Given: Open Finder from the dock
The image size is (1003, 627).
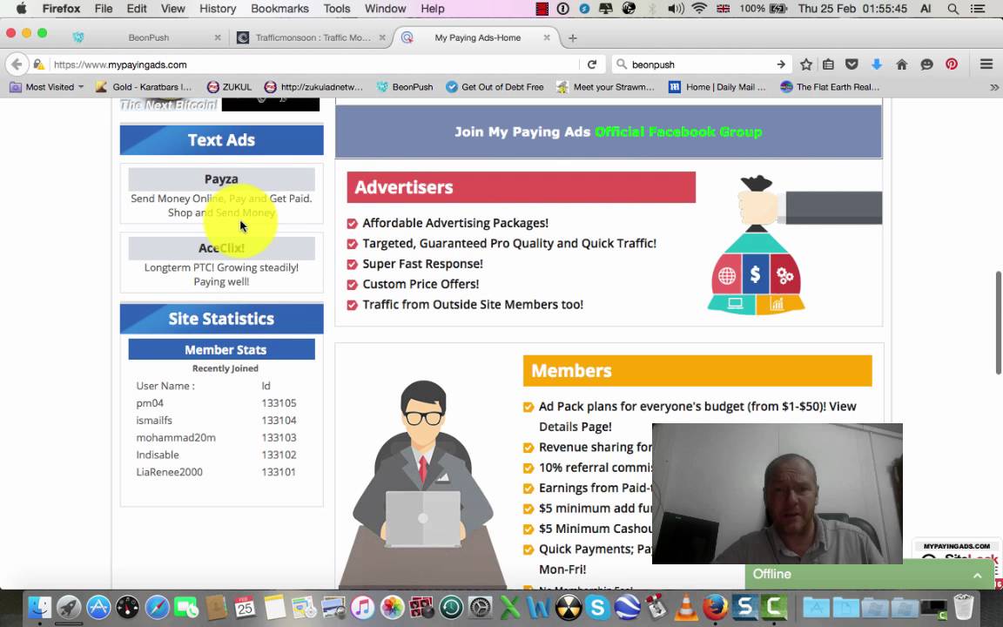Looking at the screenshot, I should coord(40,606).
